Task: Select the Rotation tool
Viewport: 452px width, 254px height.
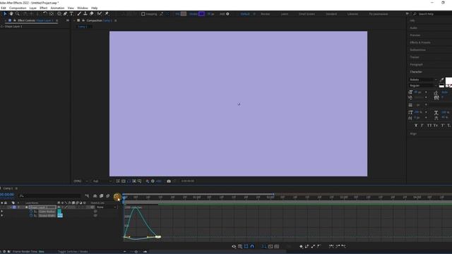Action: (x=45, y=13)
